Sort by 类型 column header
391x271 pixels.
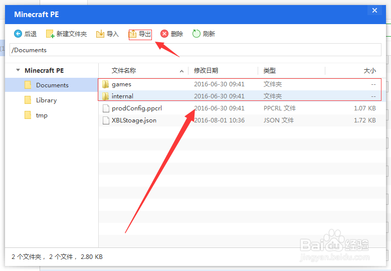pyautogui.click(x=270, y=71)
